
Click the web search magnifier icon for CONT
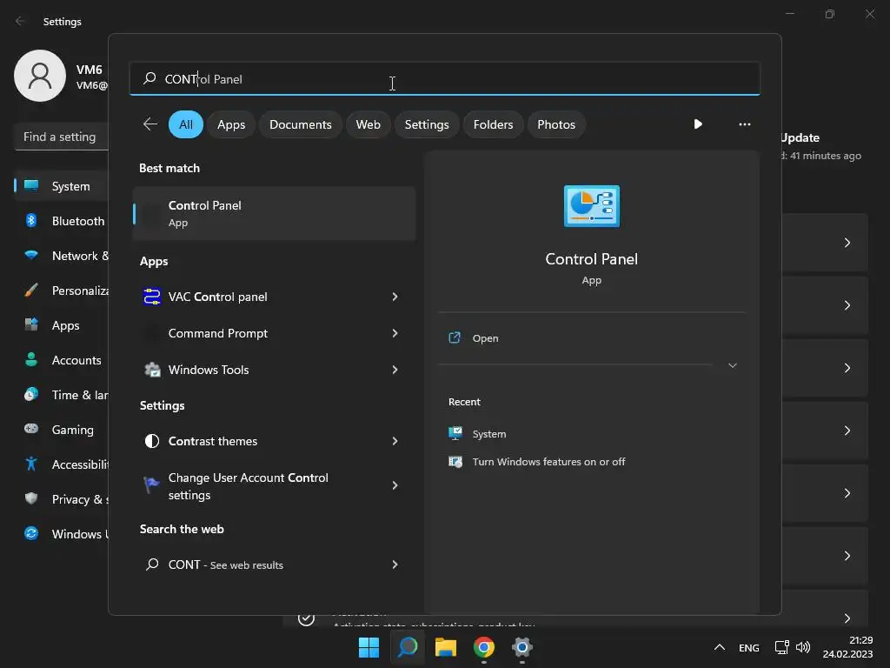coord(152,564)
